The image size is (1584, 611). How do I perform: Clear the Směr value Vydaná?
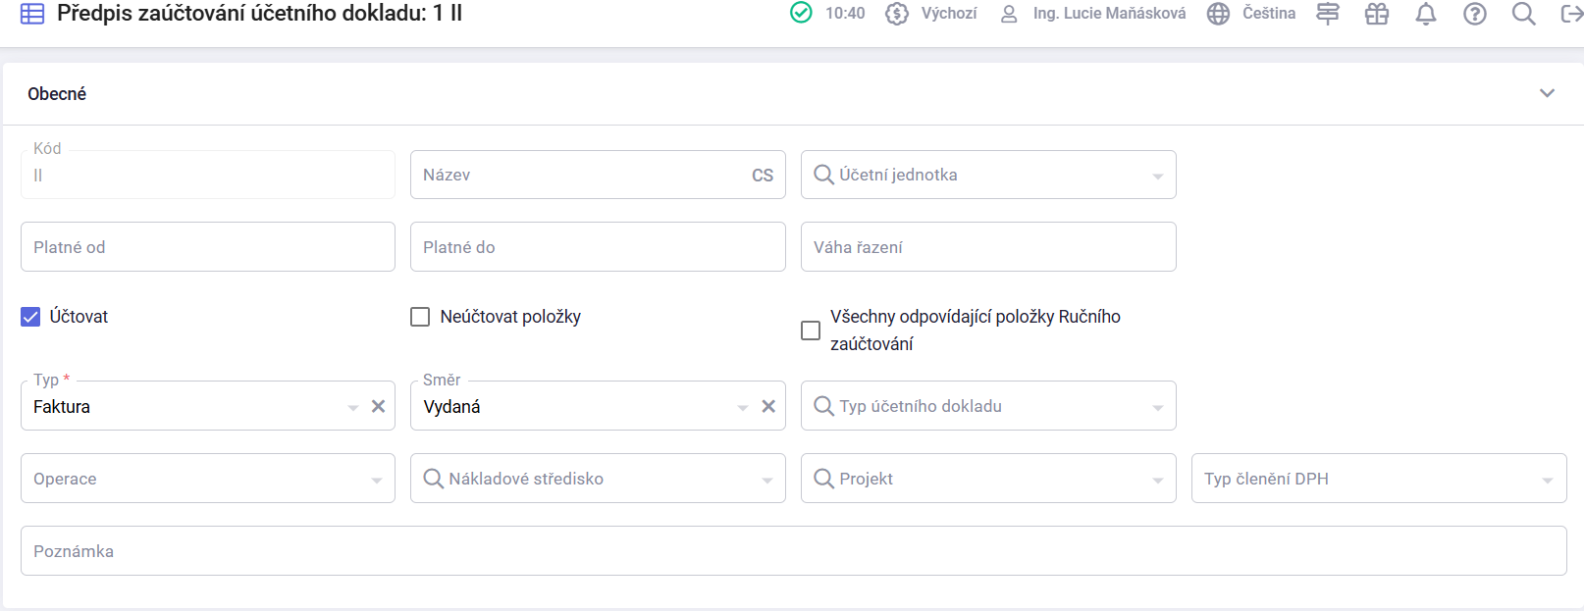(768, 406)
